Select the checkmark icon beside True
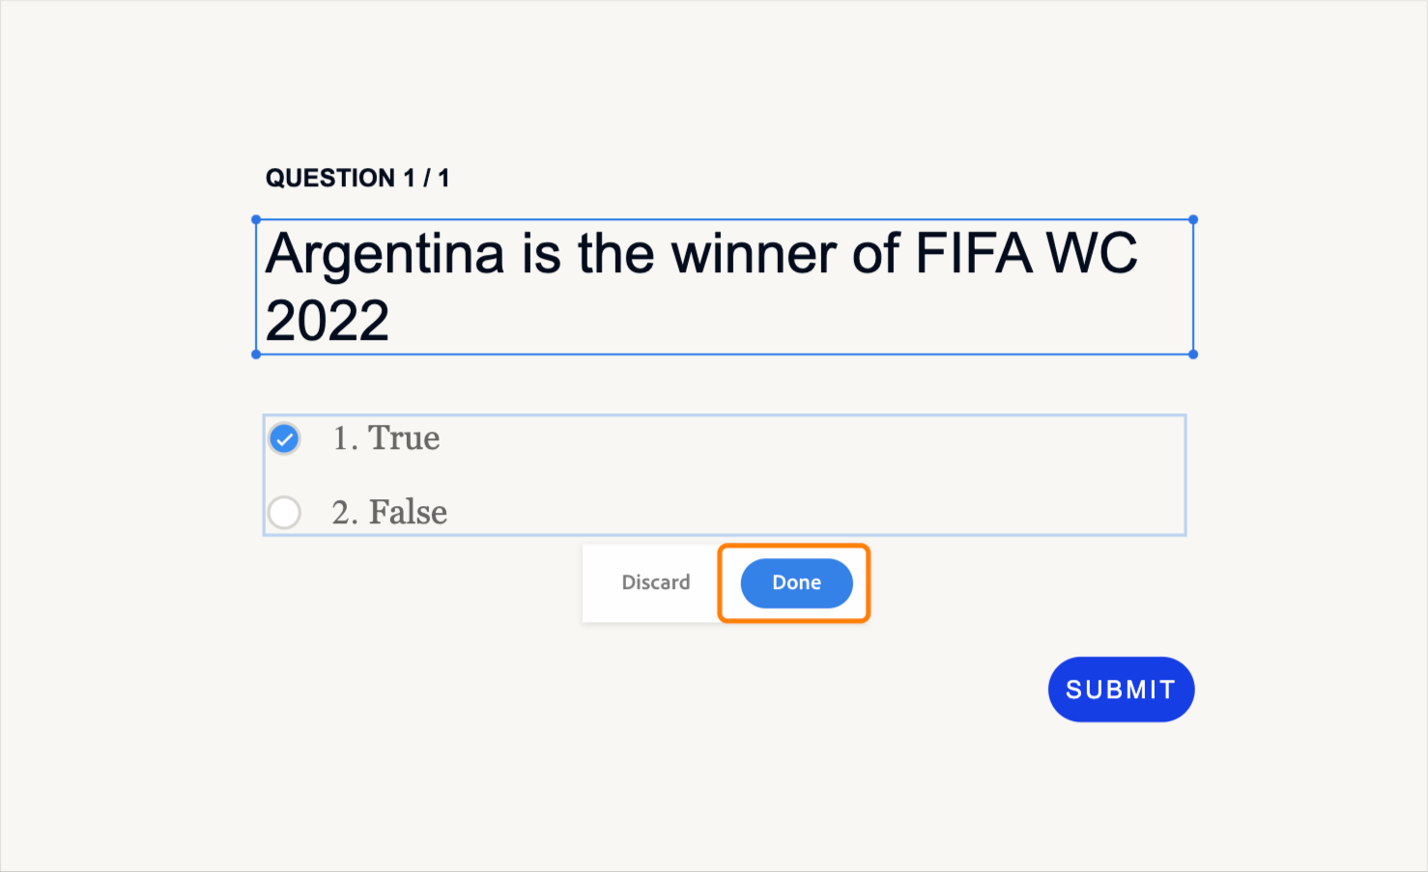The image size is (1428, 872). click(x=284, y=438)
